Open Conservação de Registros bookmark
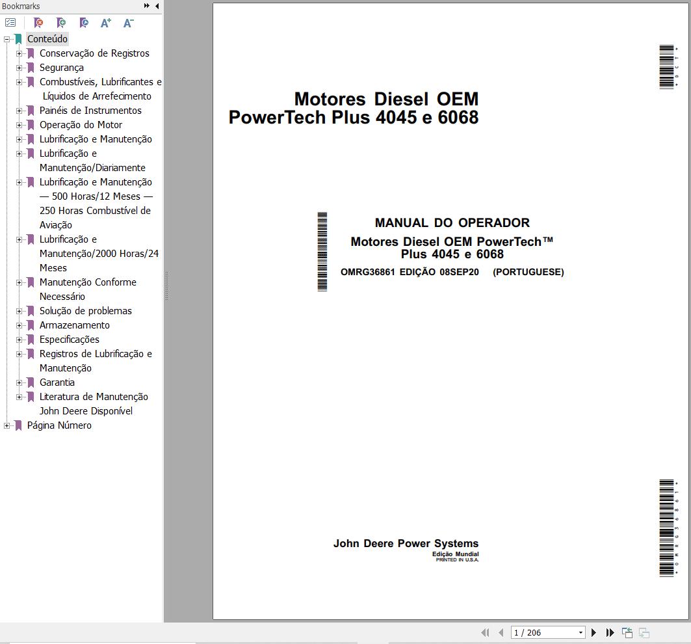The height and width of the screenshot is (644, 691). click(x=94, y=53)
